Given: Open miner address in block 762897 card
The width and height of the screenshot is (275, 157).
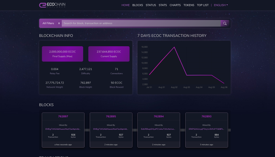Looking at the screenshot, I should pos(63,129).
